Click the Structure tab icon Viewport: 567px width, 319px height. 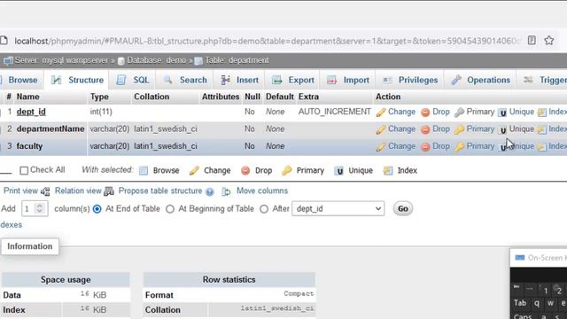[57, 80]
